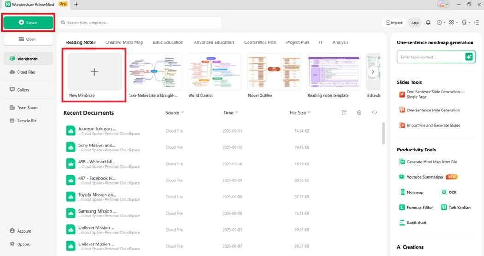484x256 pixels.
Task: Open World Classics template
Action: [x=214, y=72]
